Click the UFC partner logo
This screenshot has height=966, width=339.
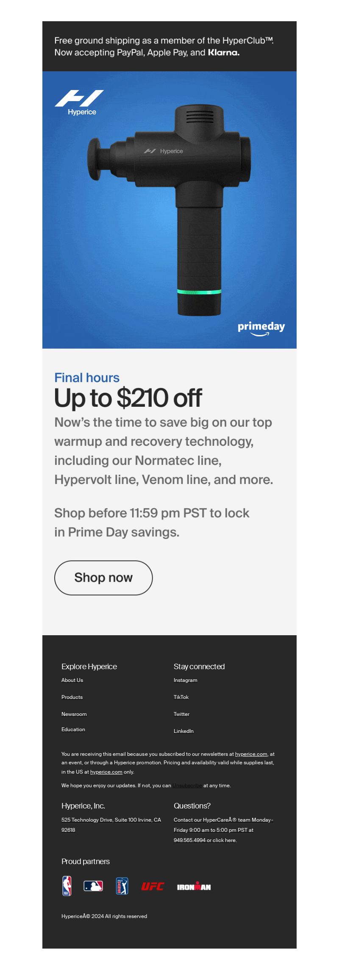coord(152,886)
